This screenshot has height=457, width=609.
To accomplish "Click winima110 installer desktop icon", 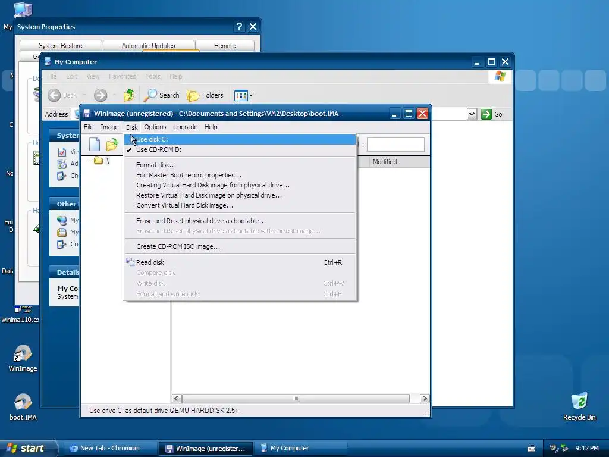I will 20,315.
